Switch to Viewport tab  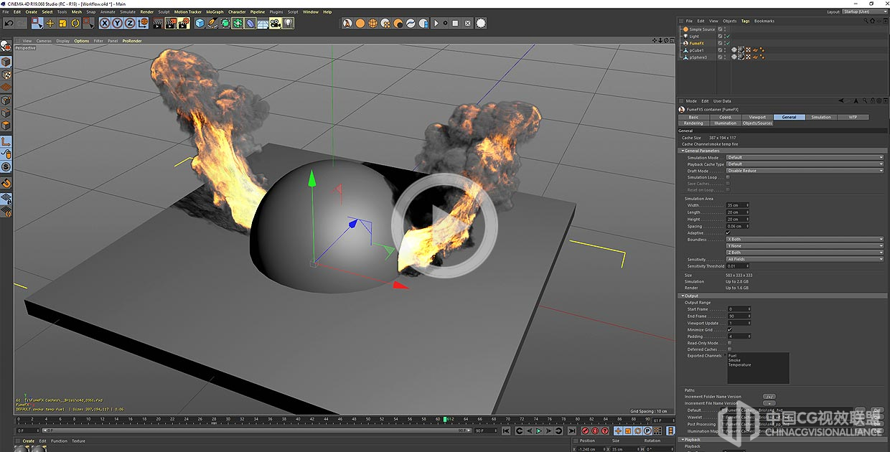[757, 117]
